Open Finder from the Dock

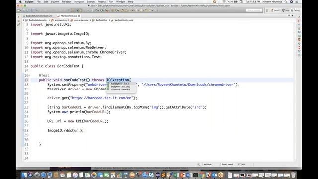(x=24, y=175)
